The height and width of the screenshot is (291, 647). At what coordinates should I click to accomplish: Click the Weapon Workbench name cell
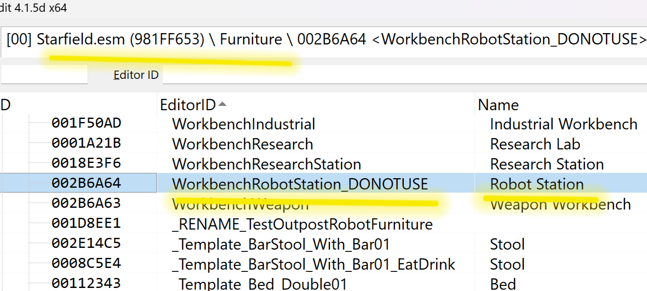click(x=561, y=204)
